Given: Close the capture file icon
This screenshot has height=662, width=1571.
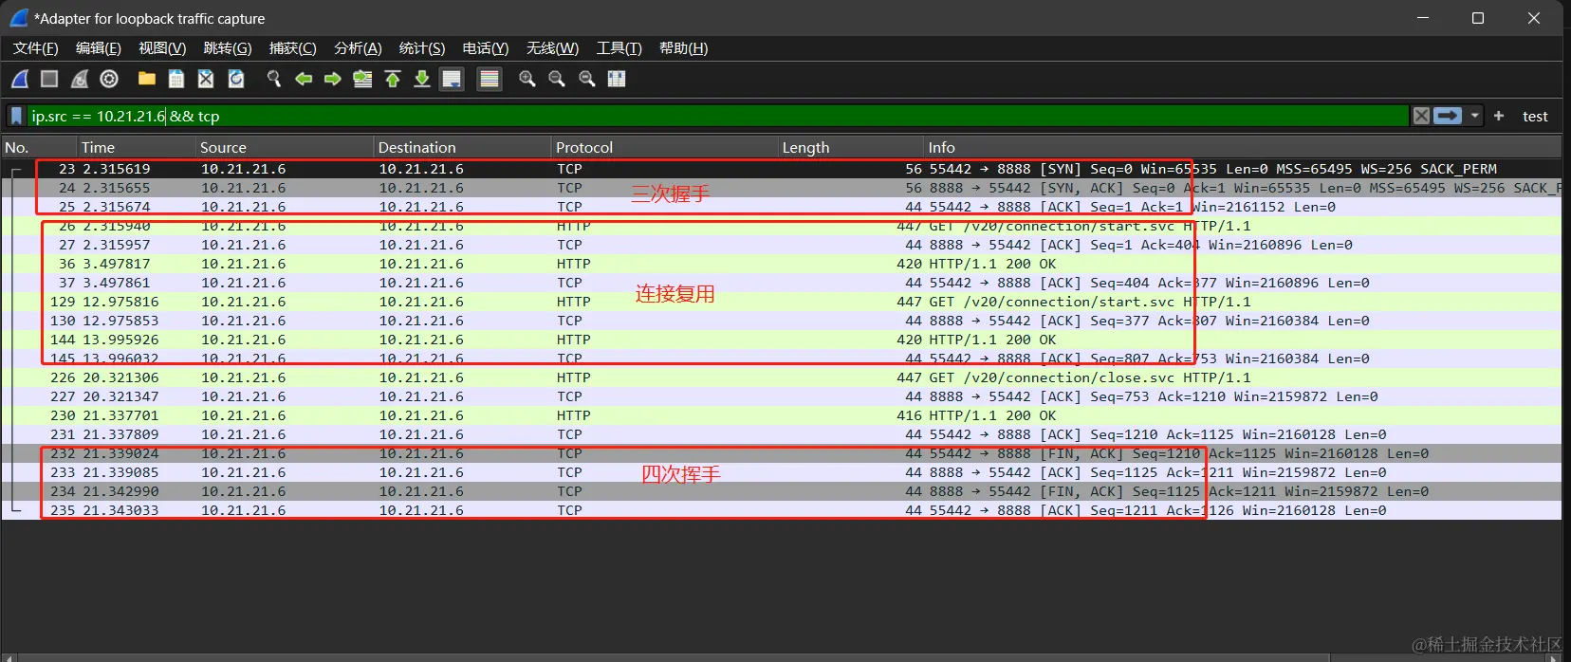Looking at the screenshot, I should [206, 79].
